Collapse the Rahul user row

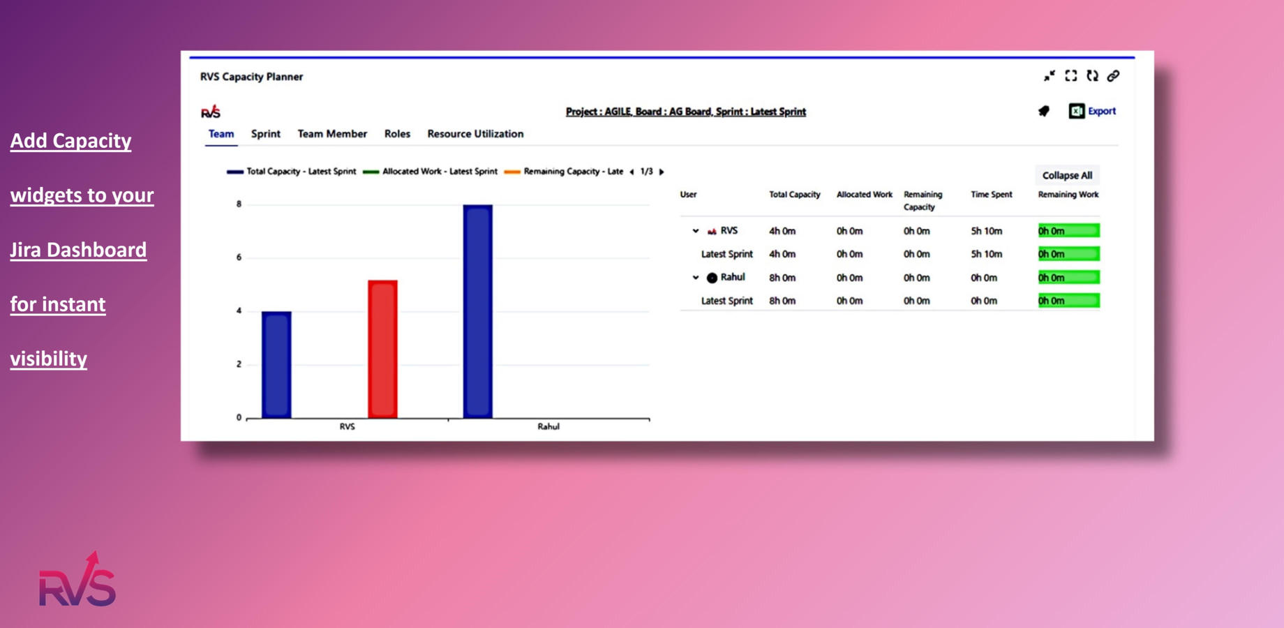[695, 278]
